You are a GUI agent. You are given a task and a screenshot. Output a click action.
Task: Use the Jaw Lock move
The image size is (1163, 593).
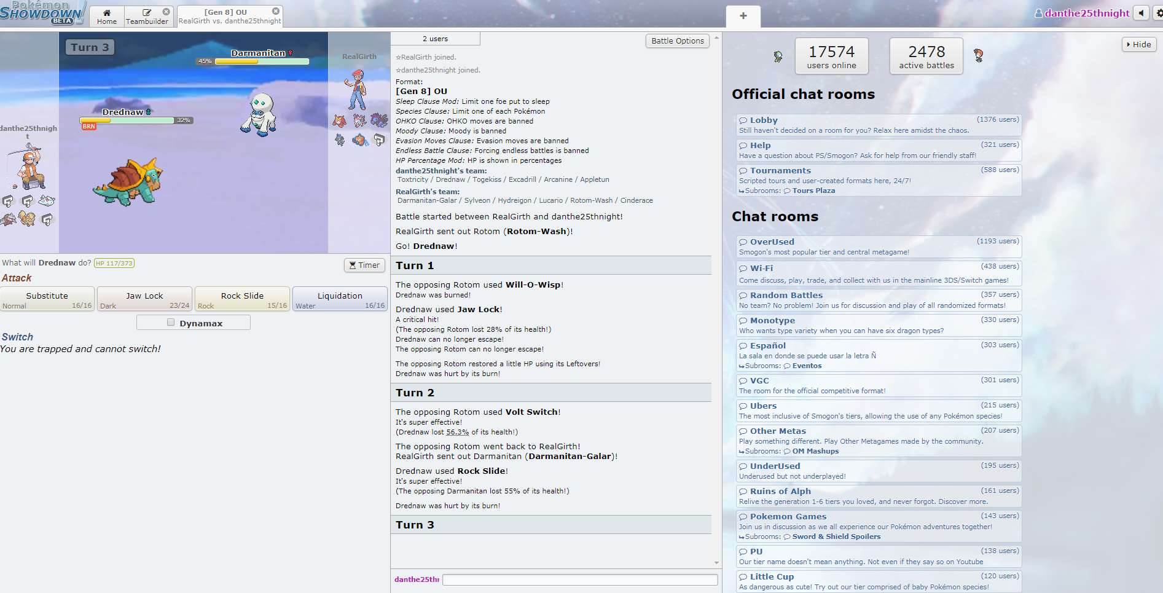pos(144,299)
